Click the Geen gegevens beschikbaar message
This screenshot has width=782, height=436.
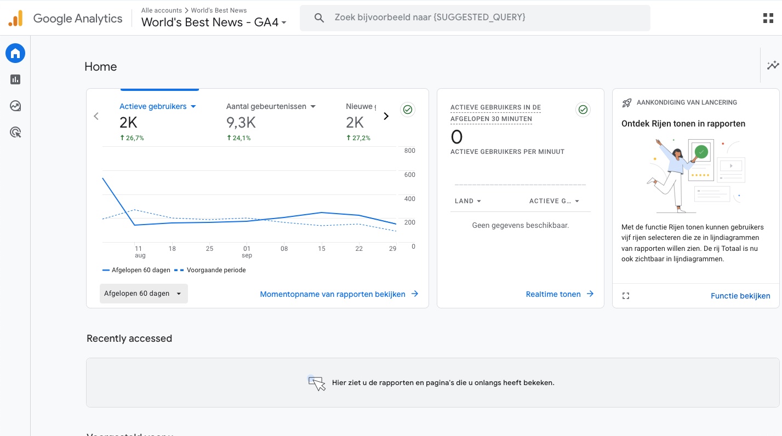tap(521, 225)
